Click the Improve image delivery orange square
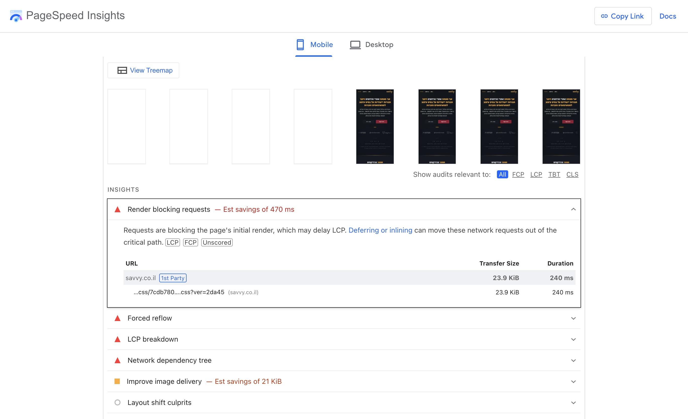Screen dimensions: 688x419 pos(117,381)
